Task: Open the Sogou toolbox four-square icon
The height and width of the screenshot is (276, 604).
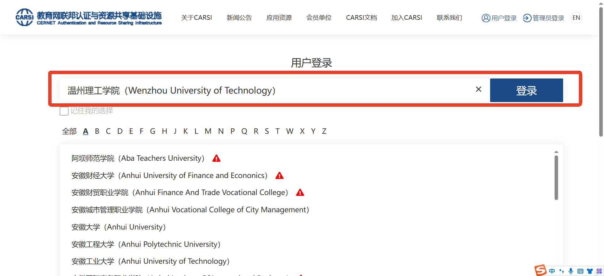Action: coord(599,271)
